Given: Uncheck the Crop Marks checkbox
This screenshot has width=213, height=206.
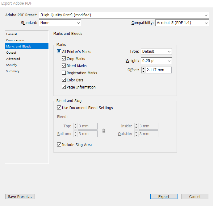Looking at the screenshot, I should (64, 59).
